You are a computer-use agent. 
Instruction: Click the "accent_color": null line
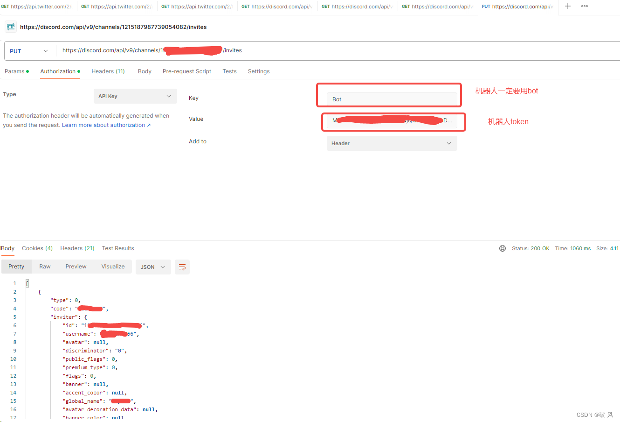pyautogui.click(x=95, y=393)
